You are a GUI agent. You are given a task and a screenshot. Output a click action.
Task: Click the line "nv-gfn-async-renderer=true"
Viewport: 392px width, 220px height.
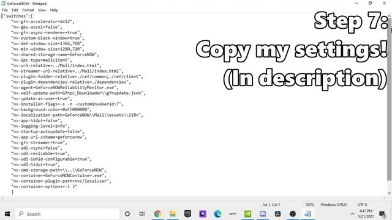pos(47,32)
